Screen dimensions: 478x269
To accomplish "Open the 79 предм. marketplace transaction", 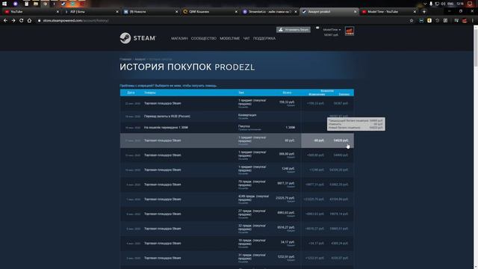I will (x=237, y=185).
